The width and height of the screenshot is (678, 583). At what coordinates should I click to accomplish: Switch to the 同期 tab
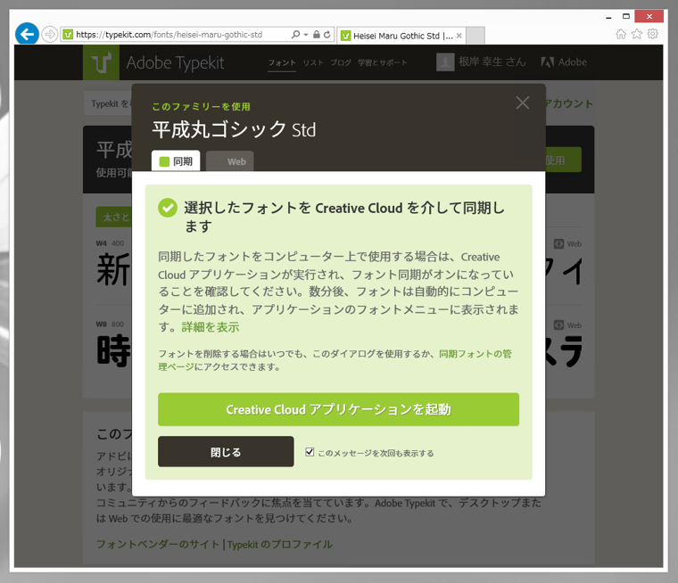(x=176, y=160)
